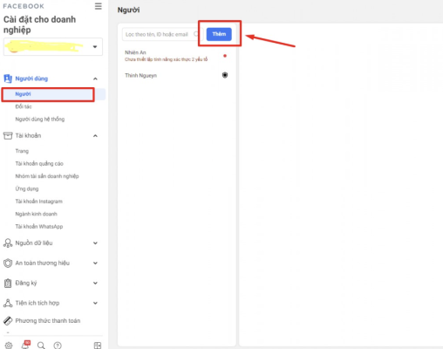Image resolution: width=443 pixels, height=349 pixels.
Task: Open notifications bell icon
Action: click(x=25, y=345)
